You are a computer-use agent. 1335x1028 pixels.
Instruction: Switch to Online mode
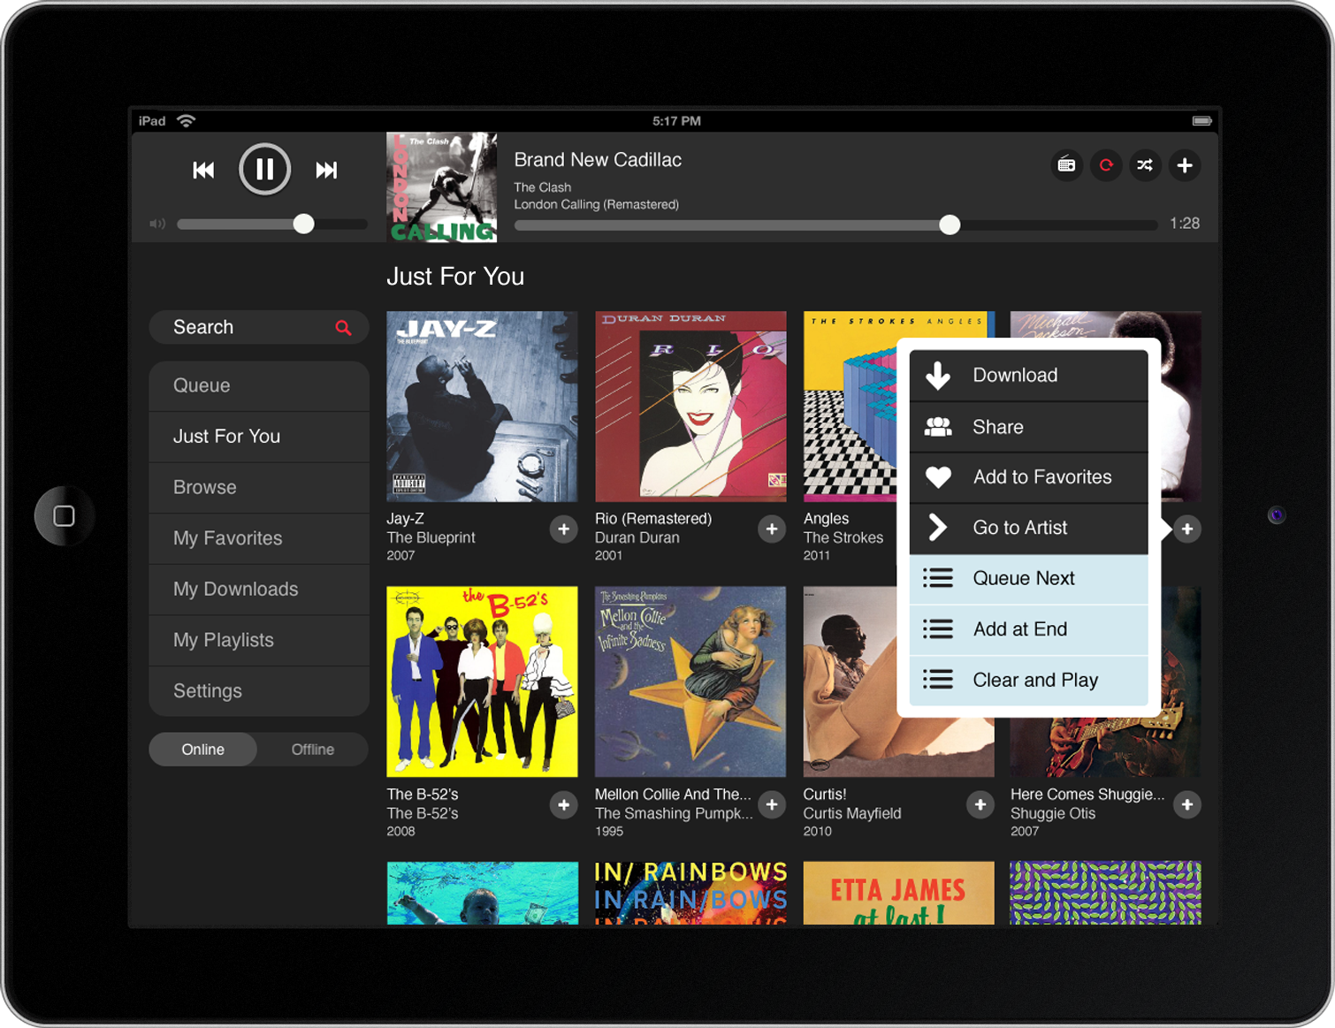203,750
